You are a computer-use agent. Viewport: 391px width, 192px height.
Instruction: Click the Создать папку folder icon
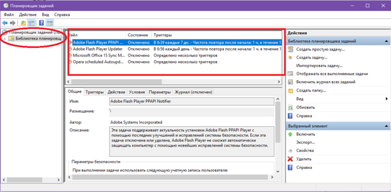[290, 91]
